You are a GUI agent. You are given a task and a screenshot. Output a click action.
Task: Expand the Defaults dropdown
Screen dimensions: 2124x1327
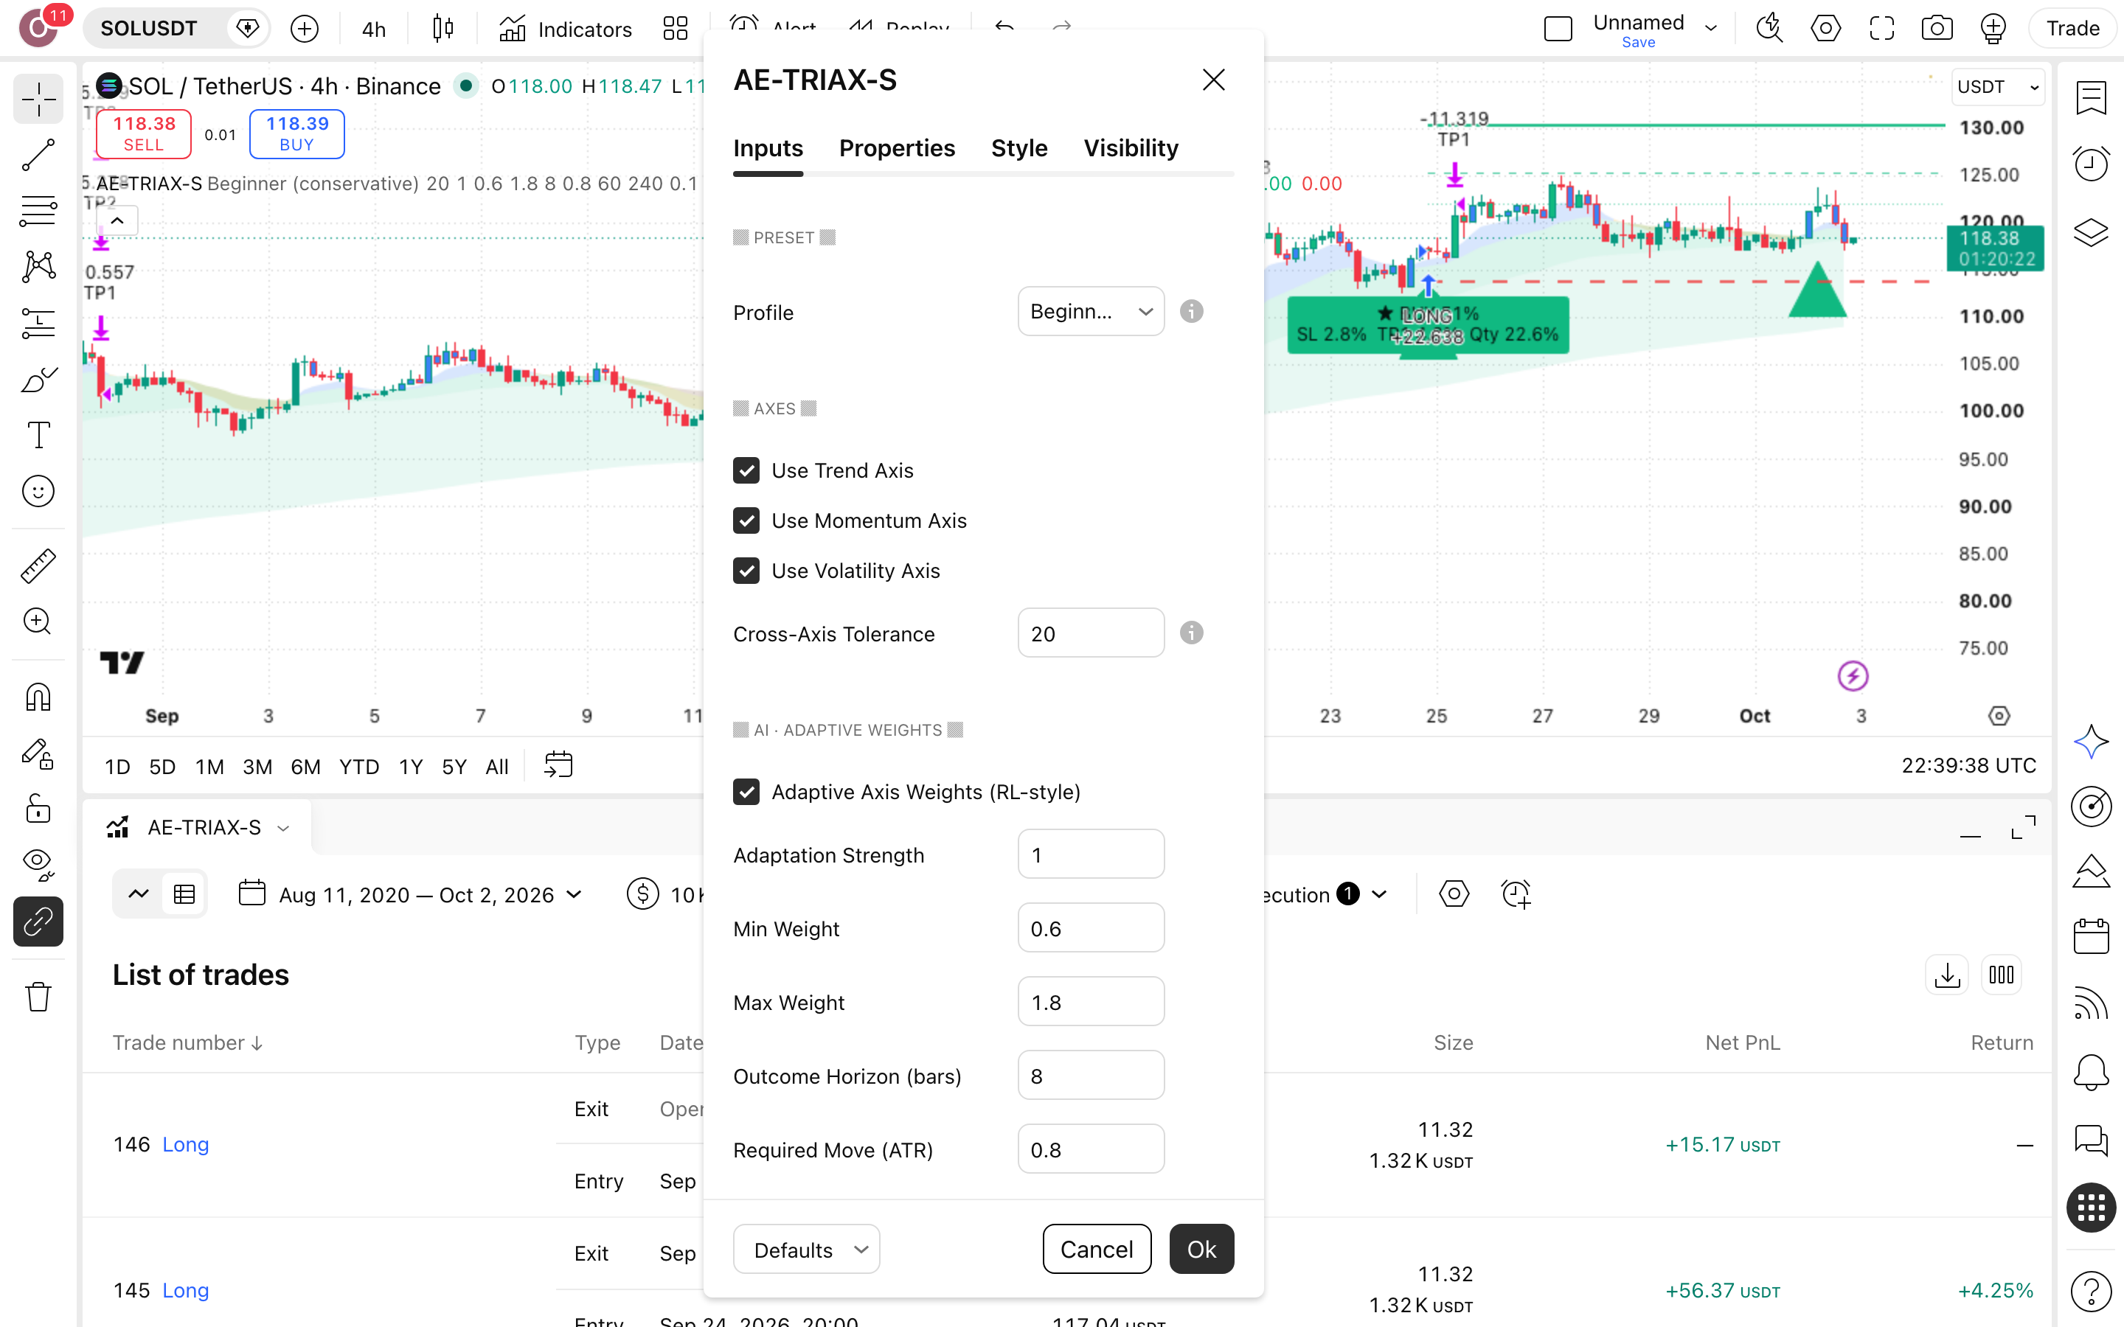[805, 1249]
